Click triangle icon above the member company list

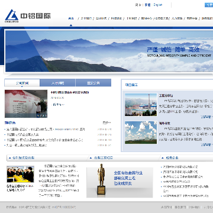[x=163, y=158]
